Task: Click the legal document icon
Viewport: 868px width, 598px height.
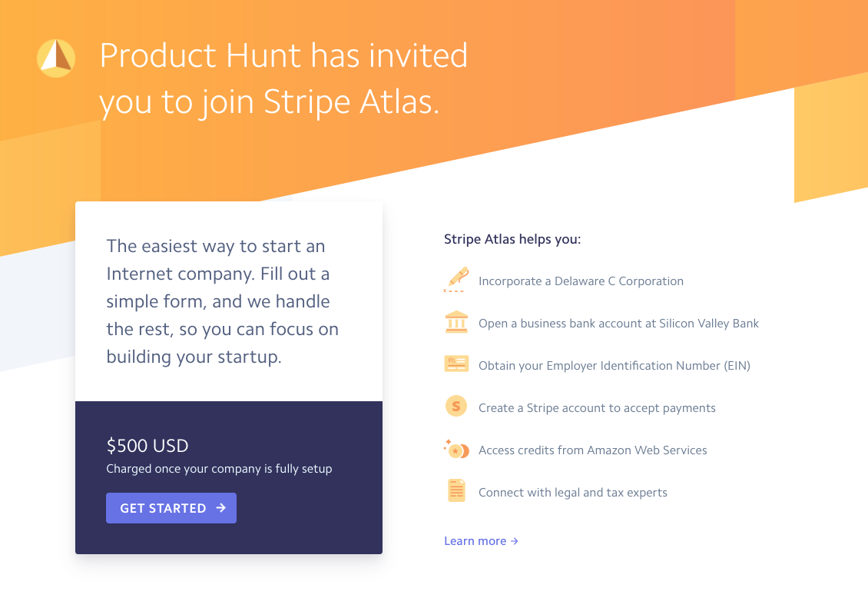Action: pos(456,491)
